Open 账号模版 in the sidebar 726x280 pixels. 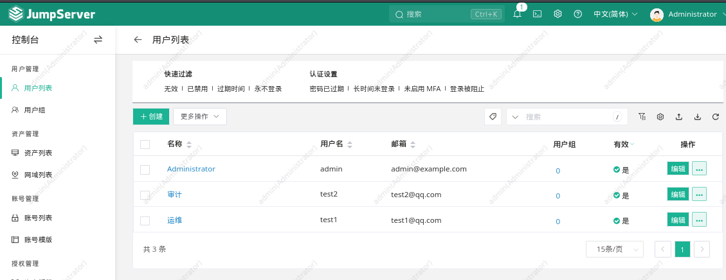(38, 240)
